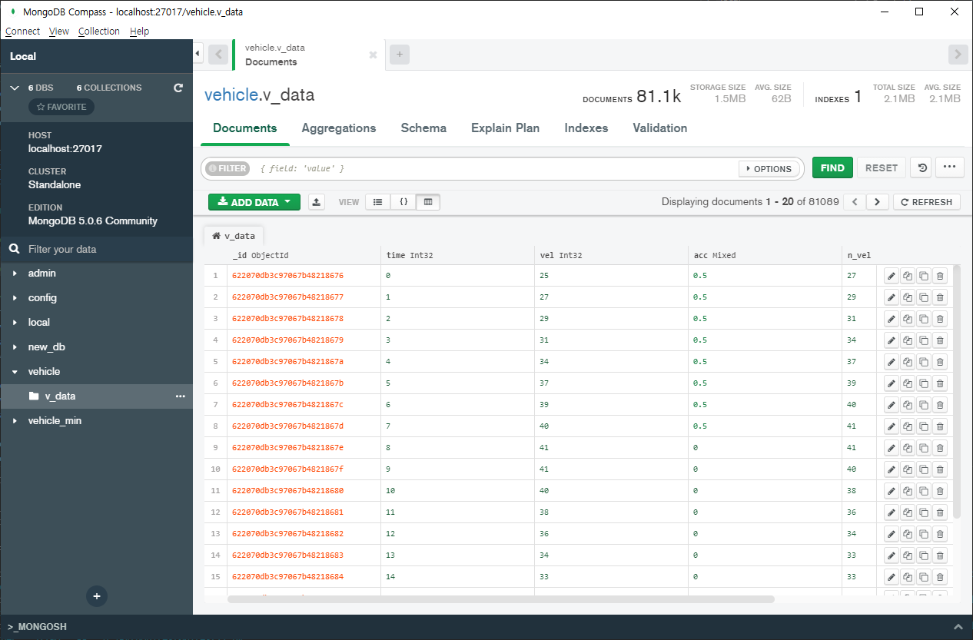The height and width of the screenshot is (640, 973).
Task: Delete the document in row 4
Action: pos(940,340)
